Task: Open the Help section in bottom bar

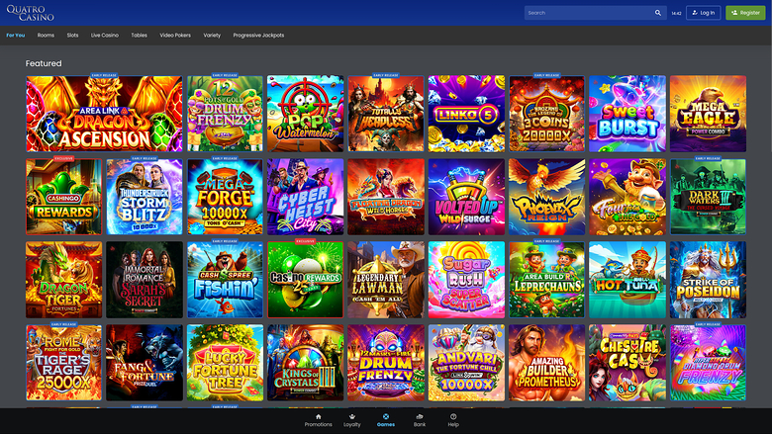Action: click(453, 420)
